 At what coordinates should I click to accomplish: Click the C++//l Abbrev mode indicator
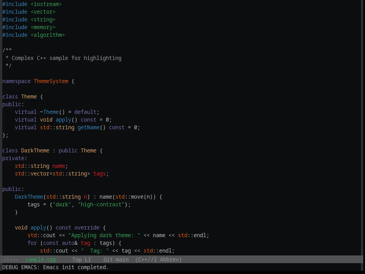click(x=158, y=259)
